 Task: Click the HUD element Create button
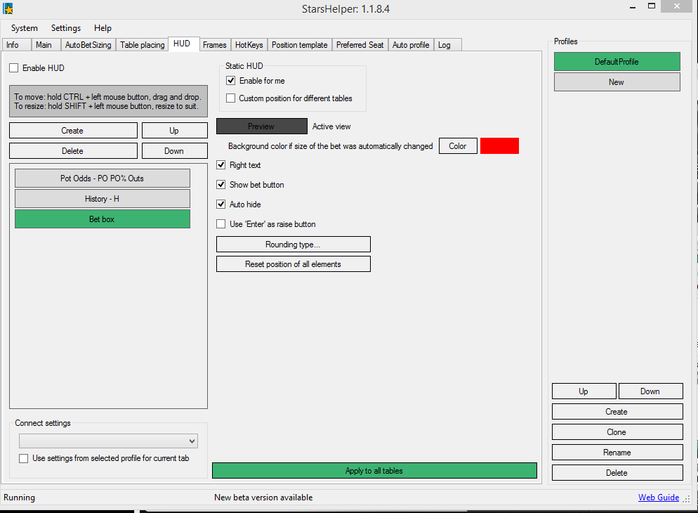click(73, 131)
